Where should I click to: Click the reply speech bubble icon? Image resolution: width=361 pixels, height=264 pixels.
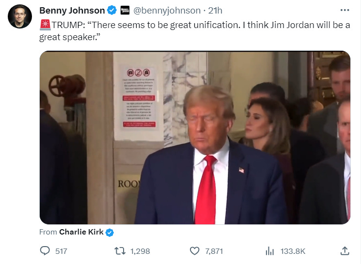(45, 250)
